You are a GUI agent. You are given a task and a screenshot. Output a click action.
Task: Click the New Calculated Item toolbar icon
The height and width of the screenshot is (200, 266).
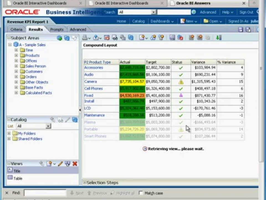tap(161, 37)
